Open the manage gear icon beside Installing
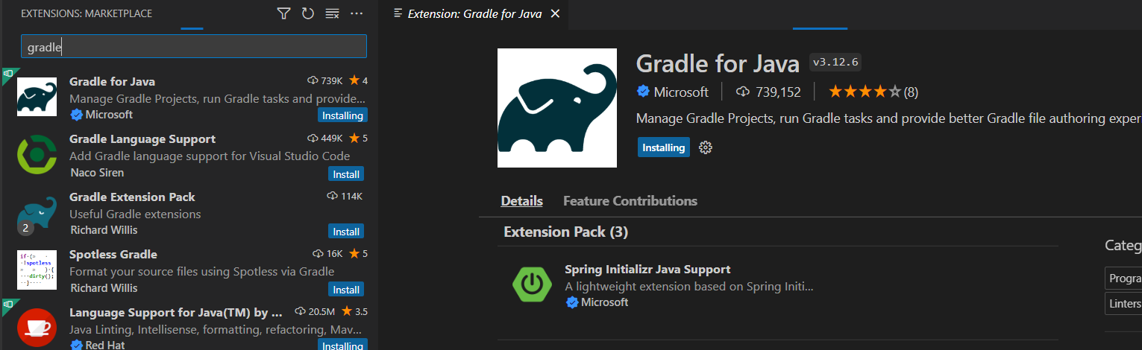This screenshot has width=1142, height=350. (x=706, y=147)
